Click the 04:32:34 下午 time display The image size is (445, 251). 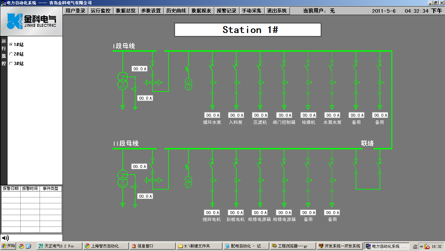(x=423, y=11)
